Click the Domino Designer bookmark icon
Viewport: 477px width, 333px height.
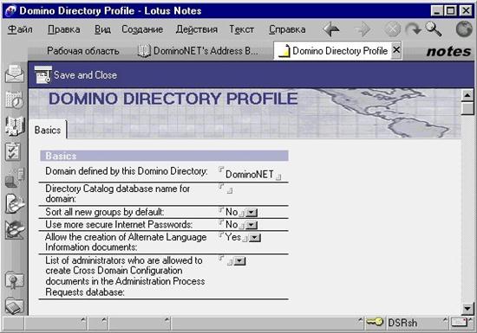(14, 229)
